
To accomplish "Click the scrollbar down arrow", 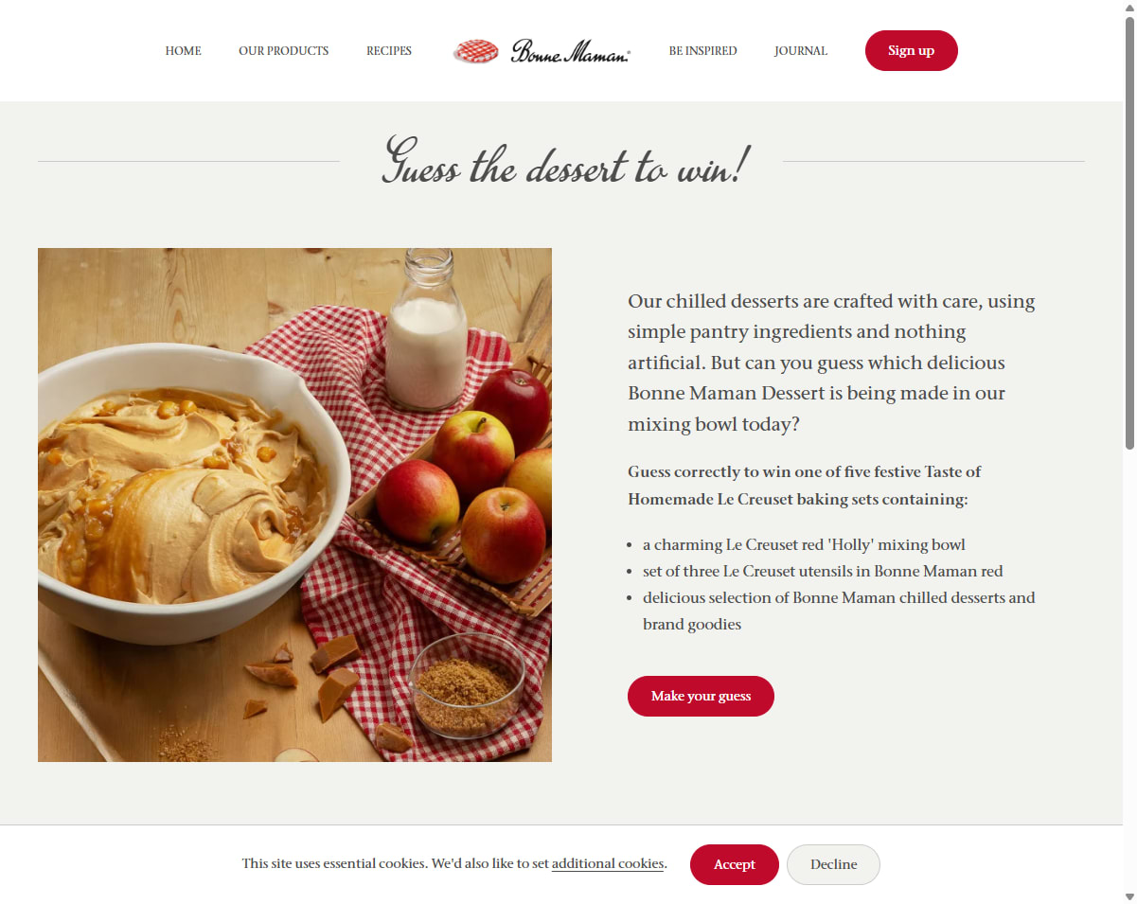I will pyautogui.click(x=1128, y=895).
